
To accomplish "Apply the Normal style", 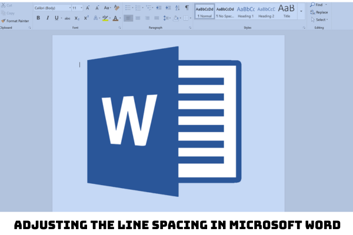I will (204, 12).
